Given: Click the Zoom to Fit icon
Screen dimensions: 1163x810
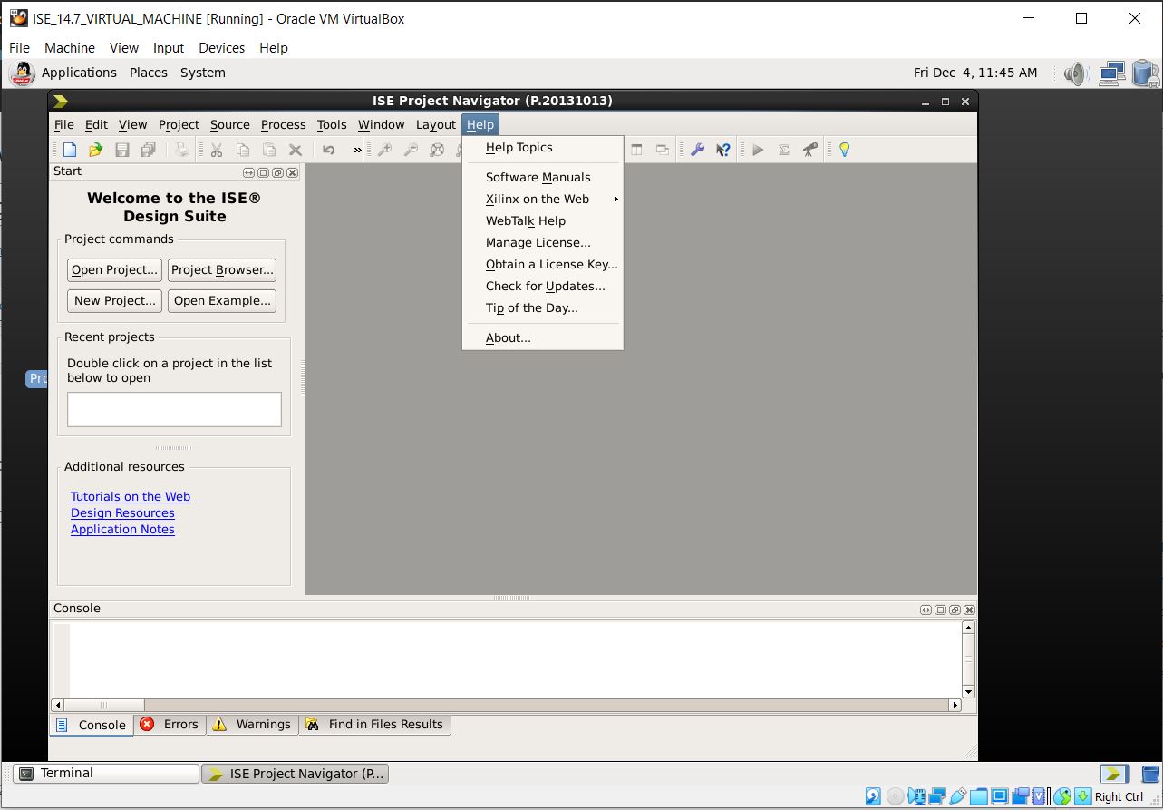Looking at the screenshot, I should tap(437, 150).
